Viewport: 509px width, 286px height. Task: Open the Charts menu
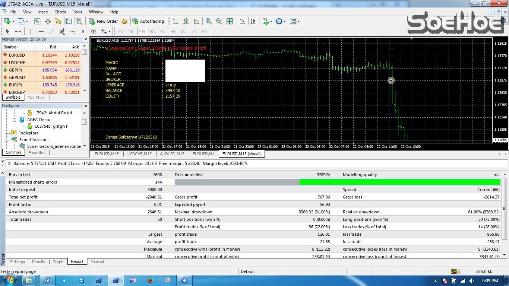tap(60, 12)
